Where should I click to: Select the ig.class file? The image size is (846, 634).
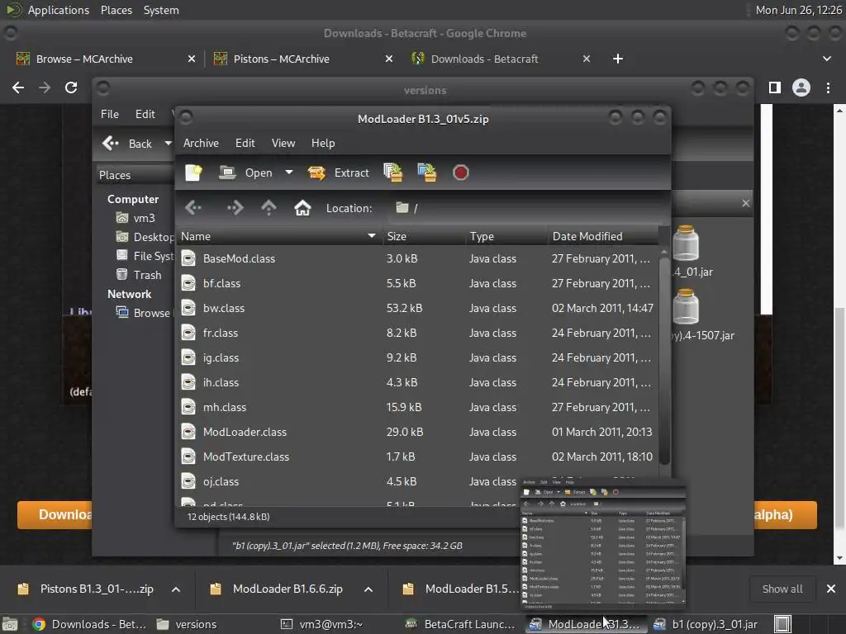(417, 357)
